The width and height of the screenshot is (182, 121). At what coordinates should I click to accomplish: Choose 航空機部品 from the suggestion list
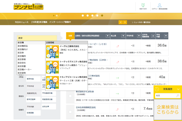click(31, 46)
